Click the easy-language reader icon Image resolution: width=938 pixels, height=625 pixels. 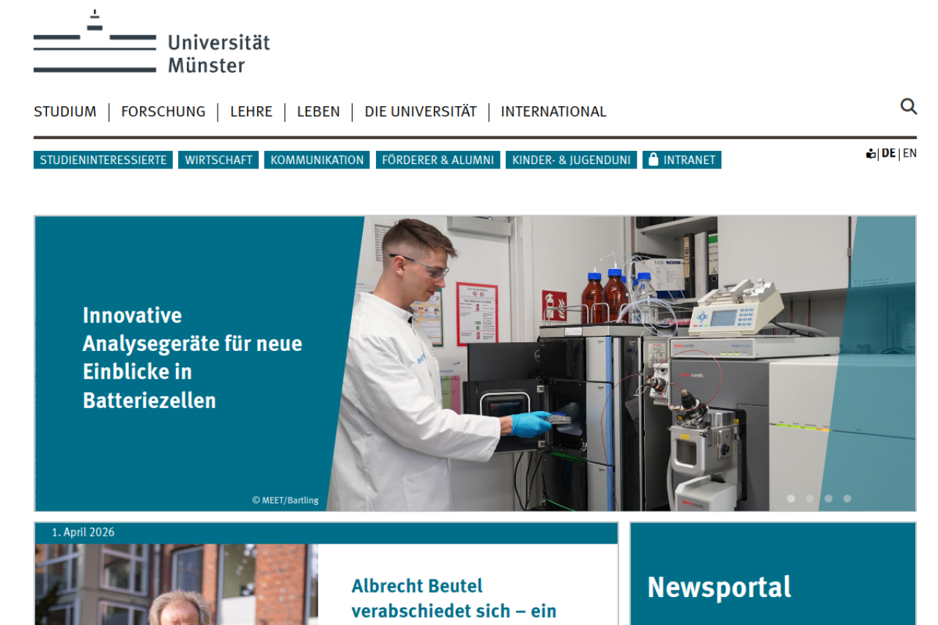pyautogui.click(x=871, y=154)
